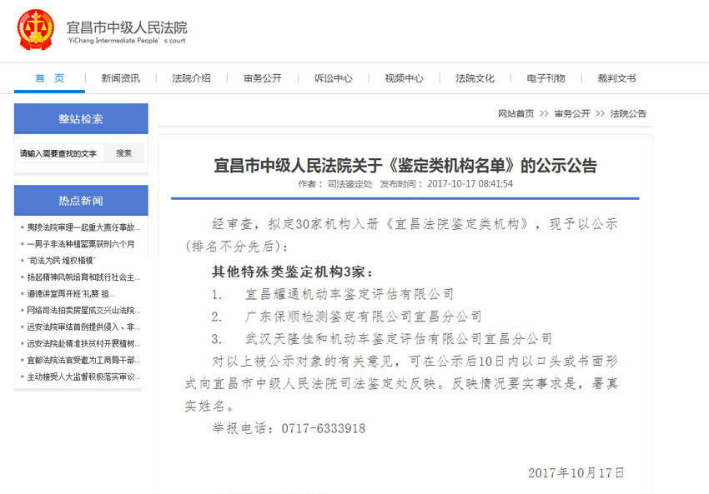Image resolution: width=709 pixels, height=494 pixels.
Task: Focus the site search text field
Action: pos(60,153)
